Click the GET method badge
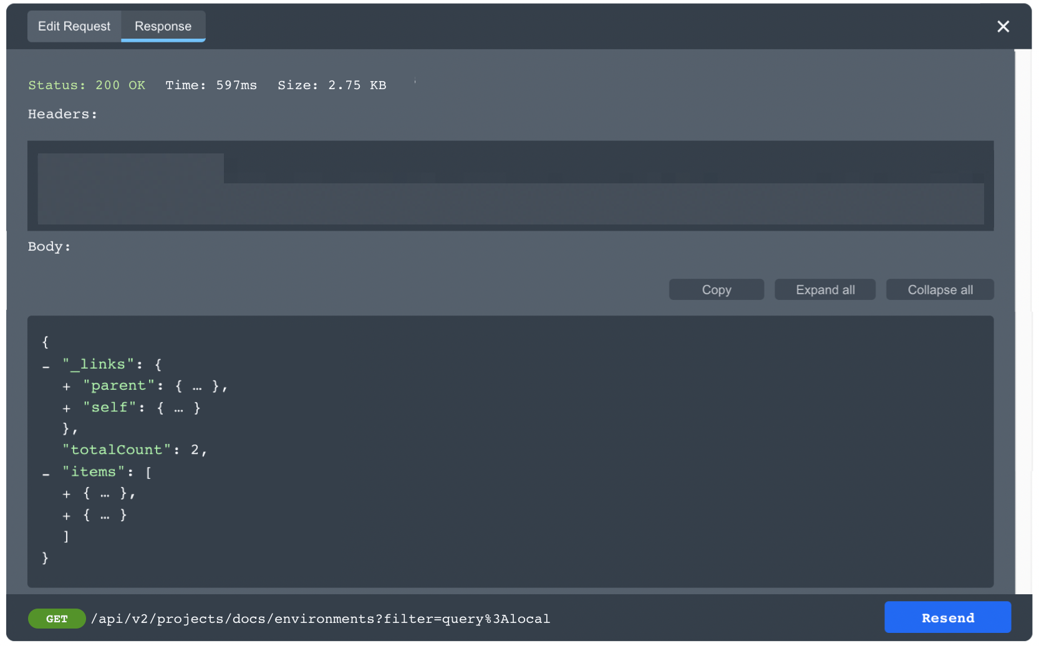Image resolution: width=1039 pixels, height=646 pixels. pos(57,619)
